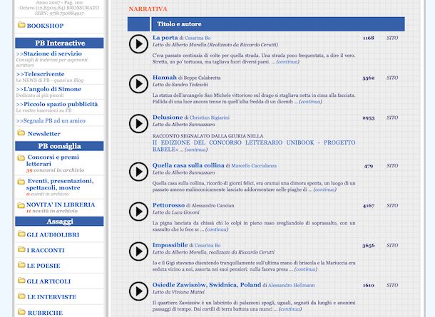This screenshot has height=317, width=435.
Task: Play 'Osiedle Zawiszòw, Swidnica, Poland' audio
Action: coord(138,291)
